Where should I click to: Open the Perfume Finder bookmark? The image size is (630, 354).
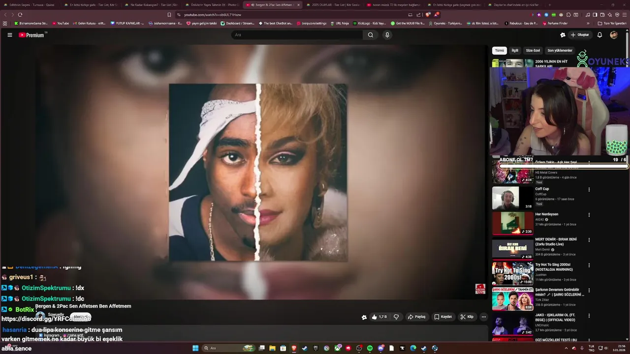point(555,23)
